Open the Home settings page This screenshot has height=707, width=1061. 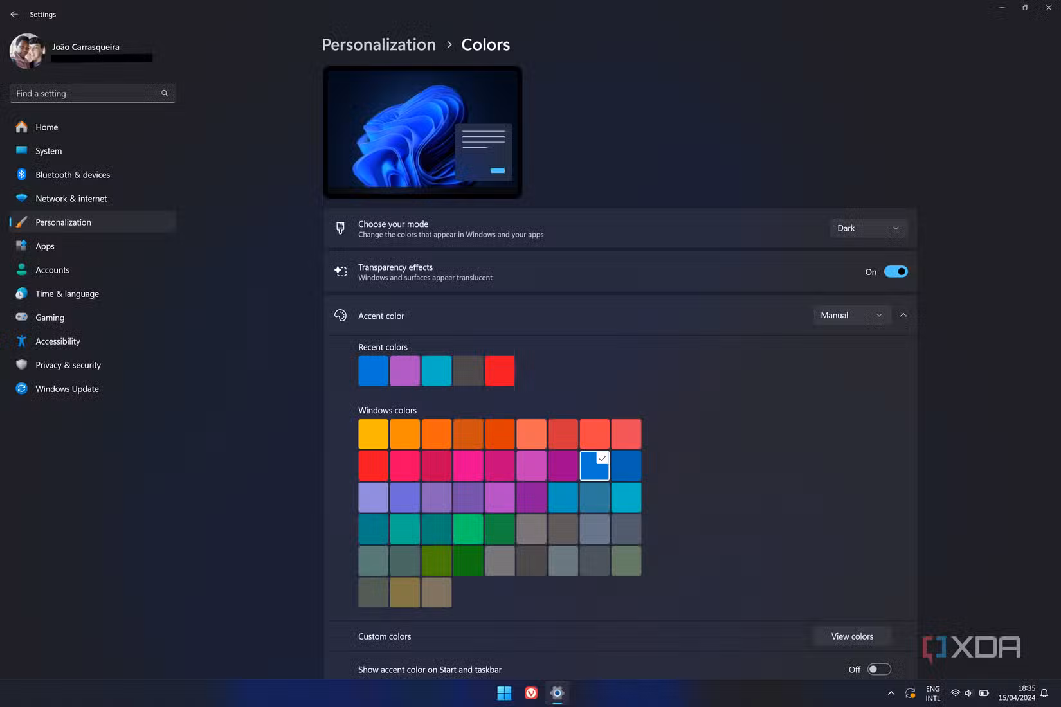pyautogui.click(x=46, y=127)
